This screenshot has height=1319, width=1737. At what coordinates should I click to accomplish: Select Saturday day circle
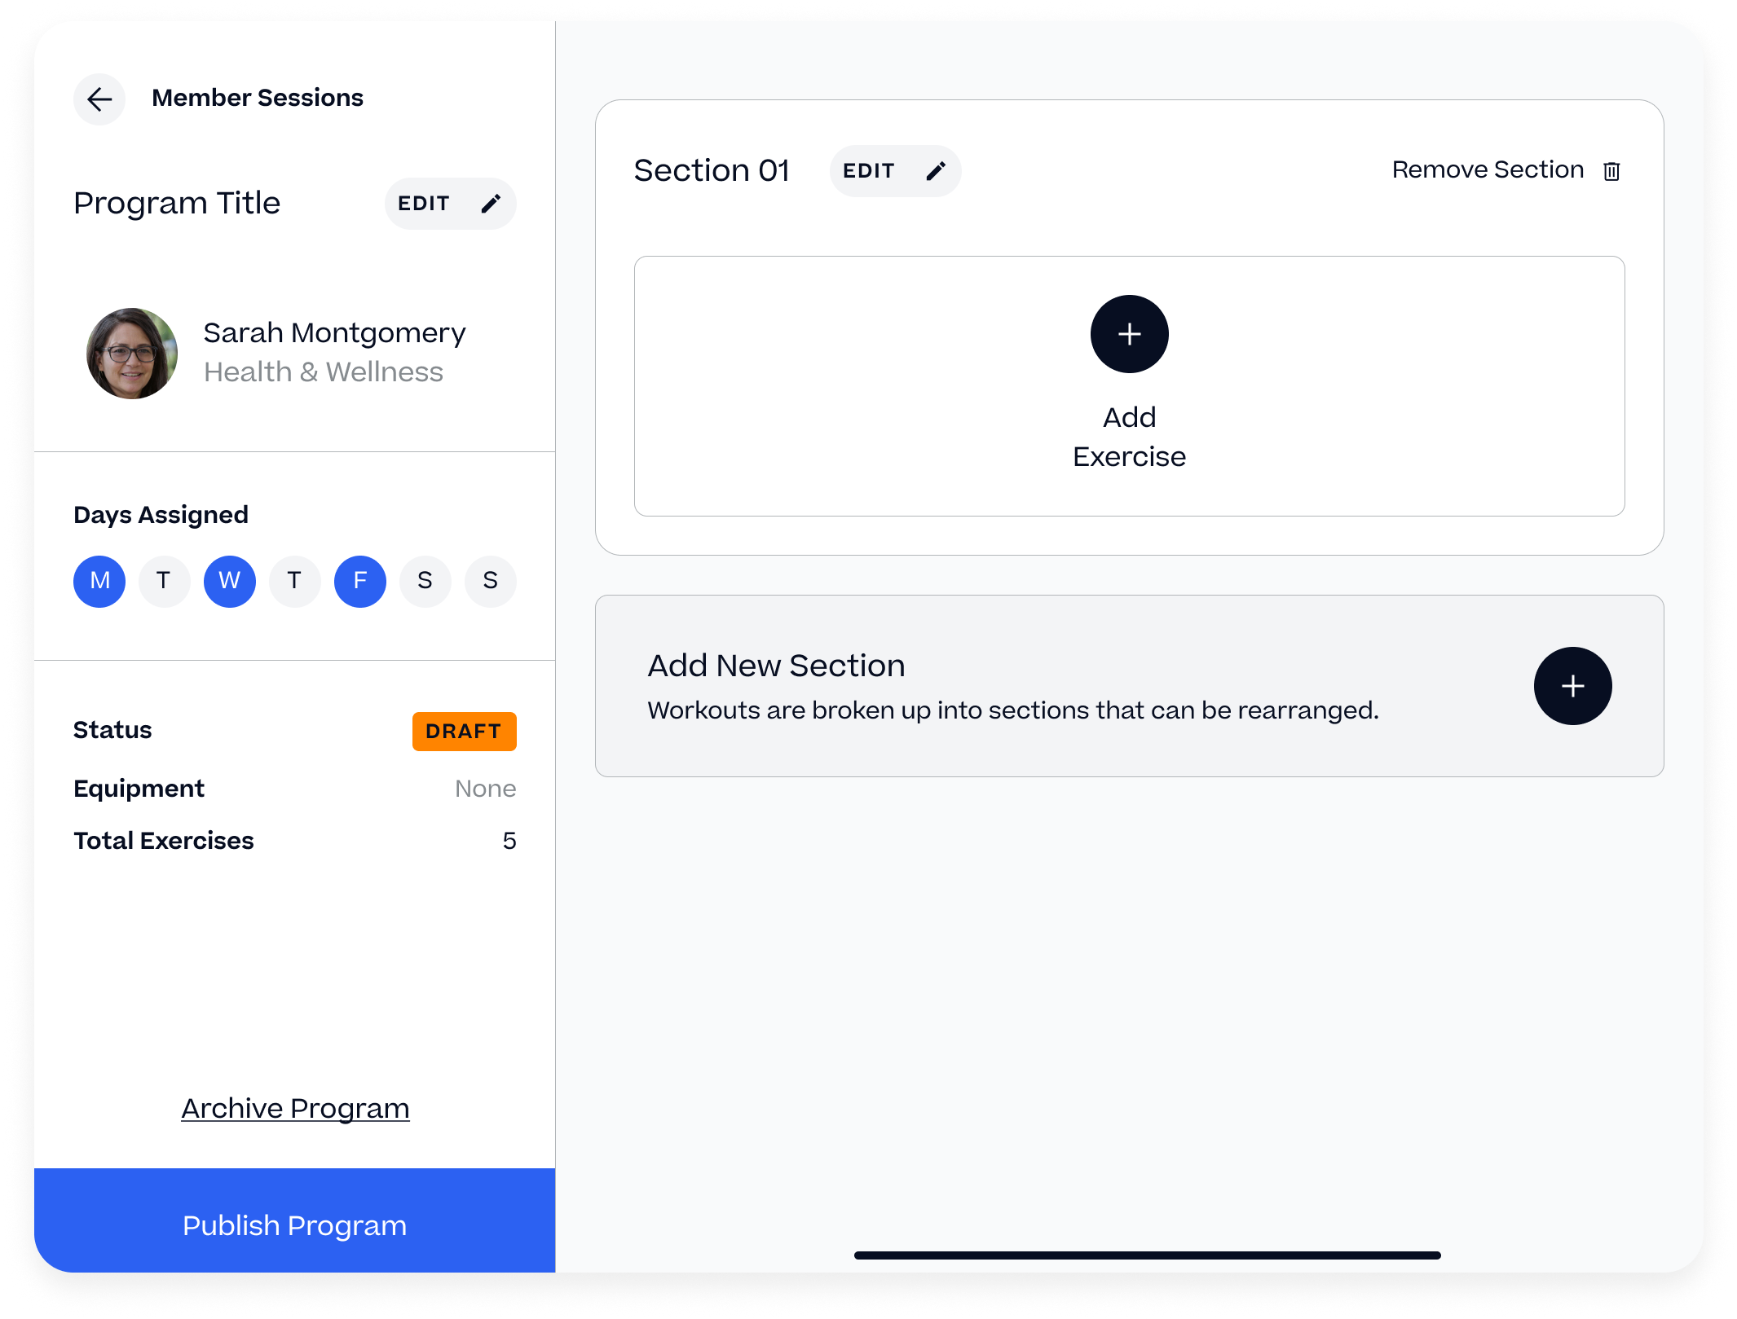tap(425, 581)
